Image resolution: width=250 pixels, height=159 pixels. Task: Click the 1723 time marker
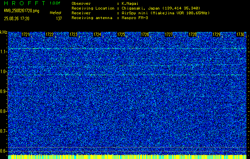74,35
